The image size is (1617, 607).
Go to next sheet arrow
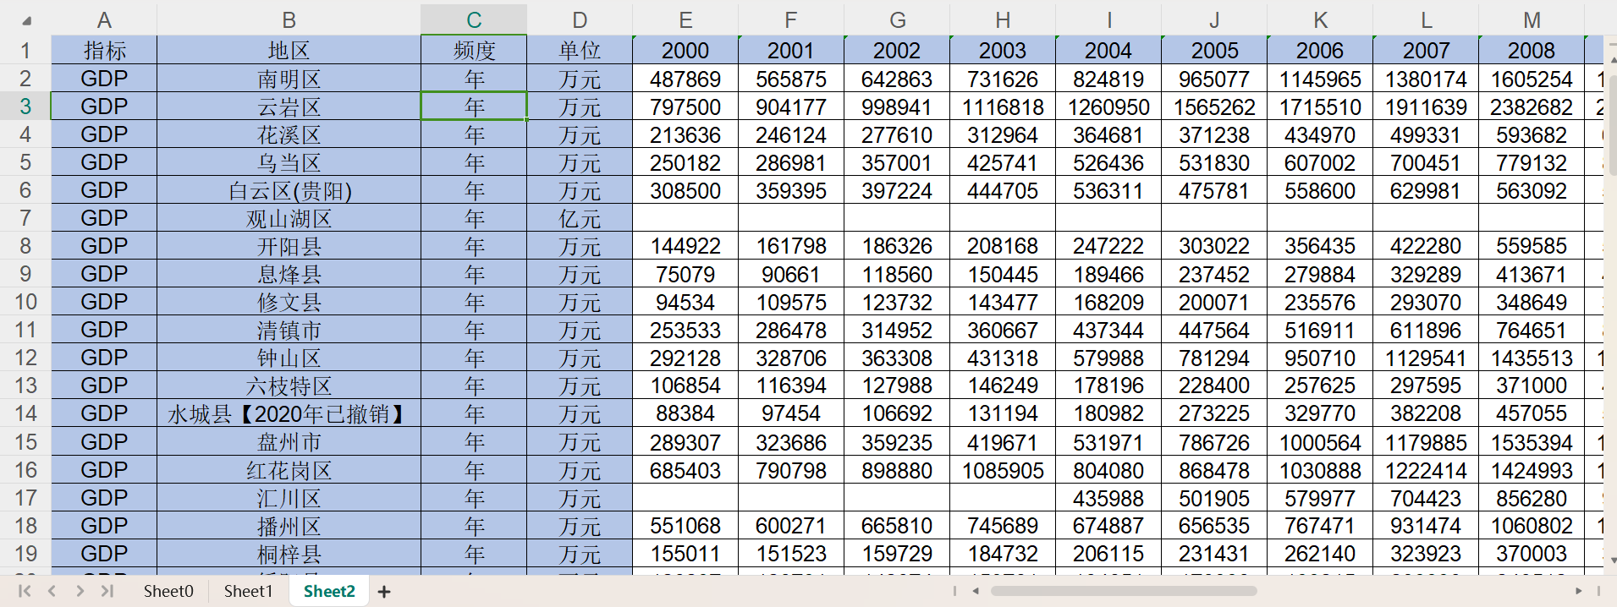(x=80, y=591)
